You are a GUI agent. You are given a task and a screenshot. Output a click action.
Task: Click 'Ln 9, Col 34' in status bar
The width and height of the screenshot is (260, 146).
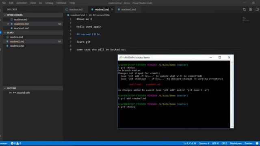coord(190,143)
